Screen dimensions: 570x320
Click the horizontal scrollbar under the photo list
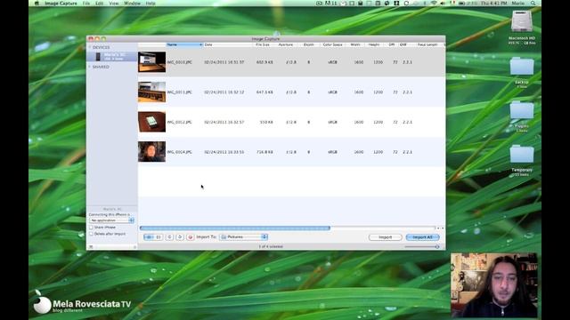tap(235, 228)
